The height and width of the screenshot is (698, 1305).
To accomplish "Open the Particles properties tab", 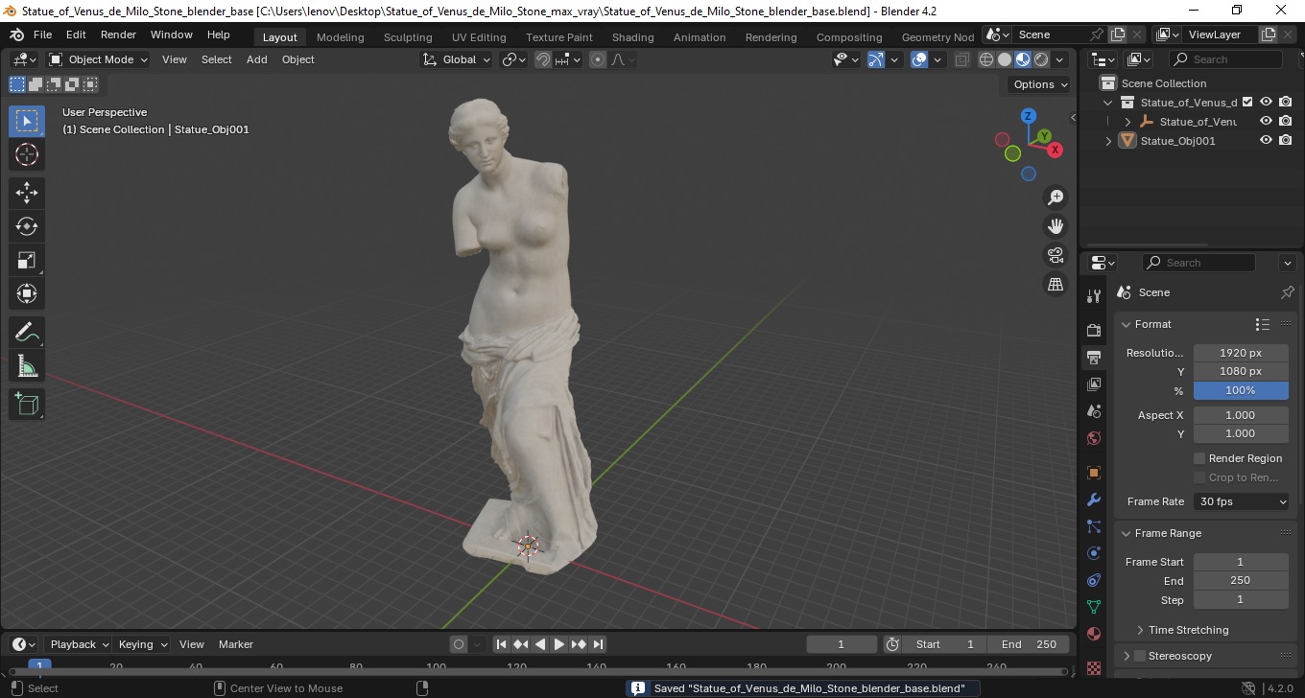I will (1094, 526).
